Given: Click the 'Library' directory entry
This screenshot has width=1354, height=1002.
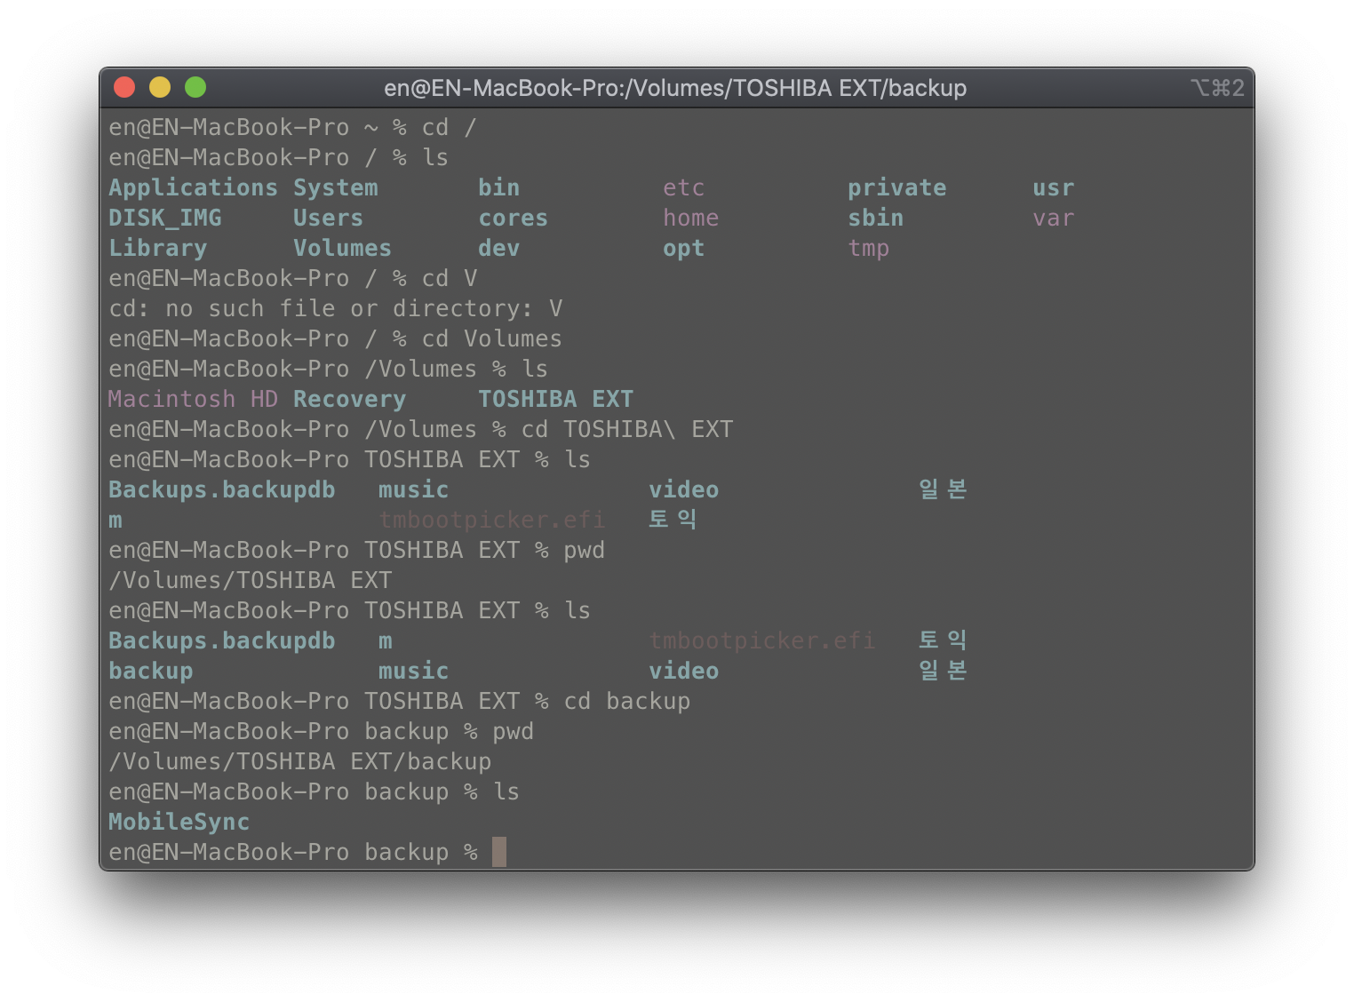Looking at the screenshot, I should [x=158, y=249].
